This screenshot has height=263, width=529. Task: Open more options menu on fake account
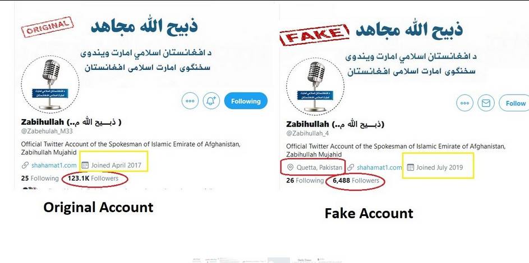[464, 104]
